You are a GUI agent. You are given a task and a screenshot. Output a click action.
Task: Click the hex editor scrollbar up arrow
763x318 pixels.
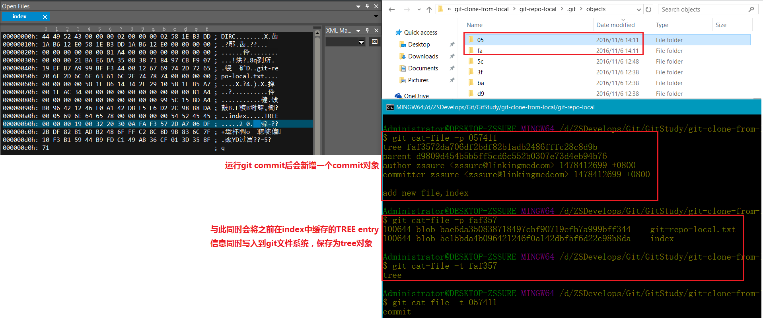click(317, 33)
